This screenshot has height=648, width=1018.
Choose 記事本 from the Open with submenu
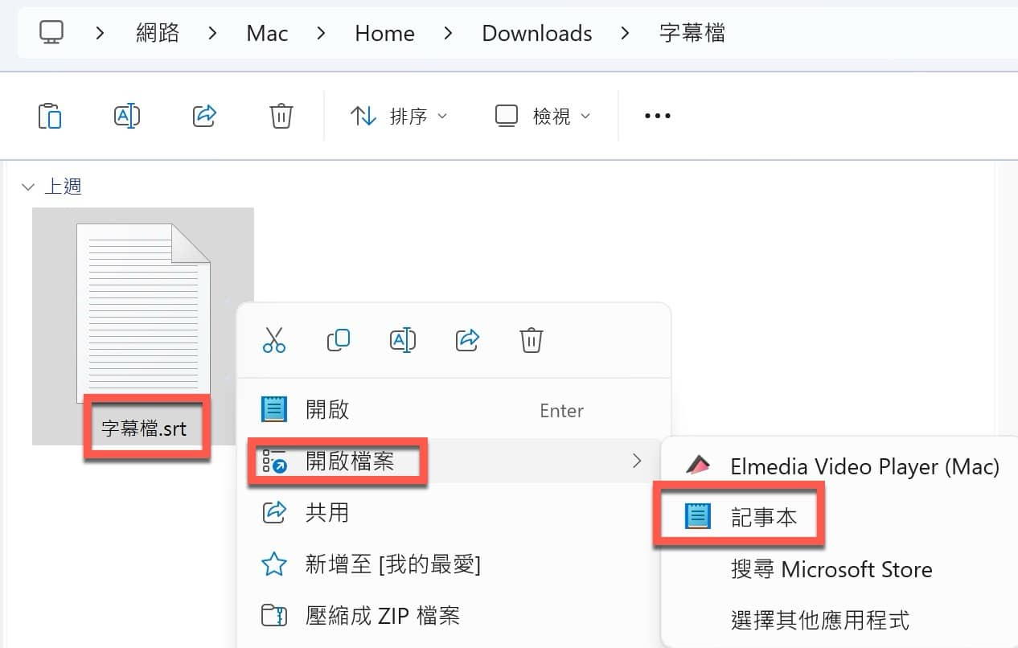pos(763,517)
